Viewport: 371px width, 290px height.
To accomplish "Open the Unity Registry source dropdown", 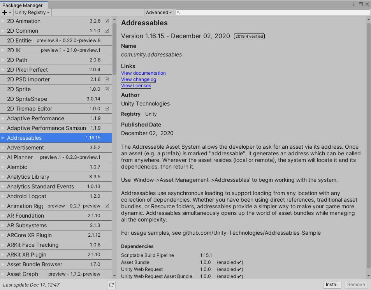I will click(x=32, y=12).
